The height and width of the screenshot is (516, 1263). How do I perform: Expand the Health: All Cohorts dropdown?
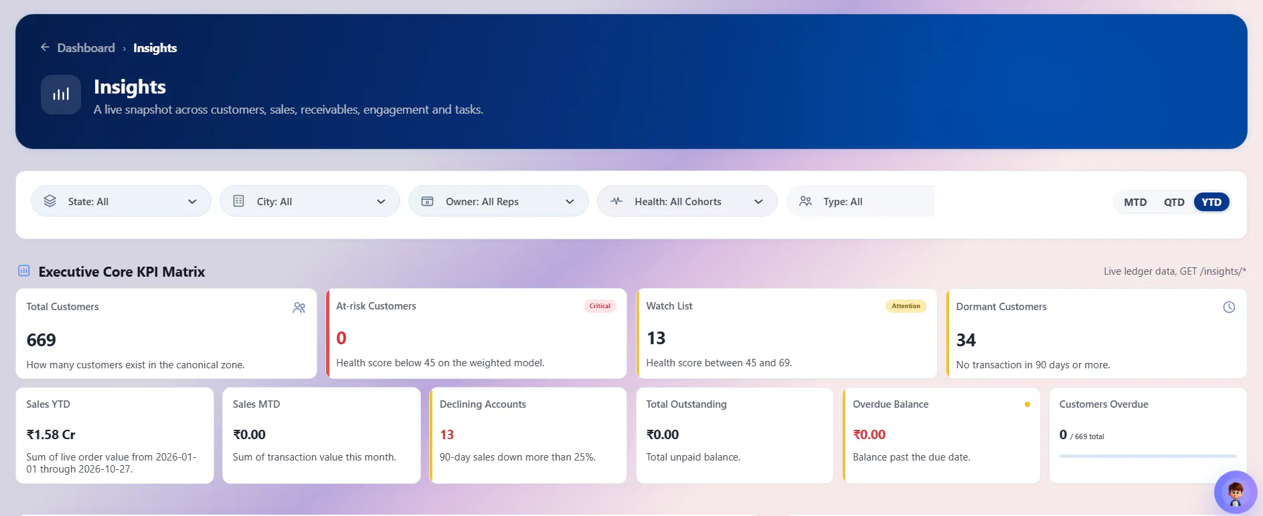pos(687,201)
